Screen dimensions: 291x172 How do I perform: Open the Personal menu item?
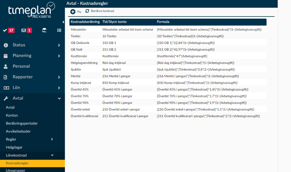click(x=21, y=66)
